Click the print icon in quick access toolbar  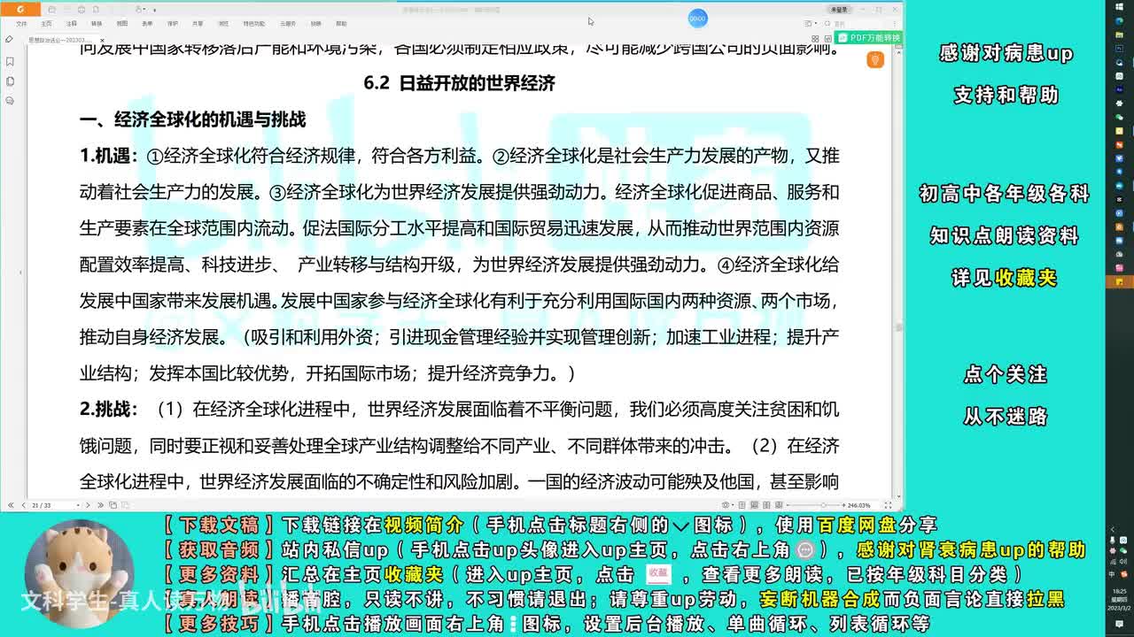pyautogui.click(x=82, y=10)
